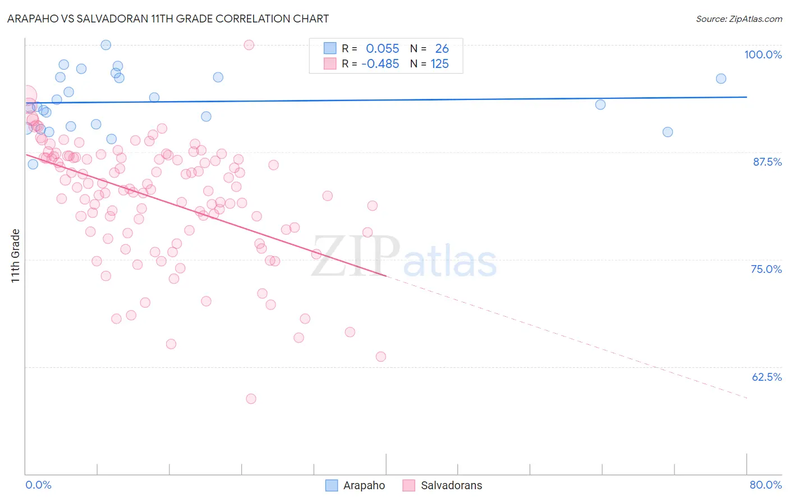Click the 11th Grade axis title
This screenshot has height=501, width=789.
pyautogui.click(x=15, y=256)
